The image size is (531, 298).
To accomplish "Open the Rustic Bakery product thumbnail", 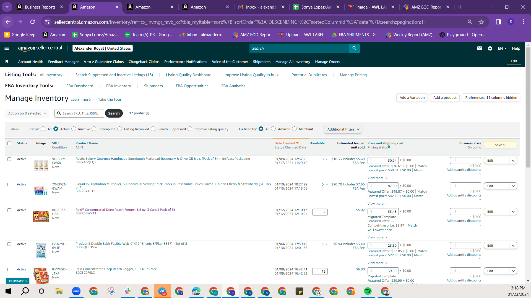I will point(41,165).
